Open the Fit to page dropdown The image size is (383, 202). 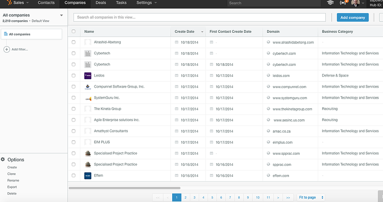311,198
